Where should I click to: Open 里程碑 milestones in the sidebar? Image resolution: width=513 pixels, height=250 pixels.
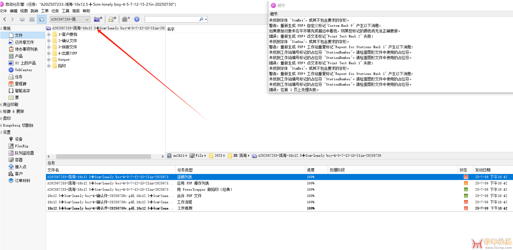point(20,84)
